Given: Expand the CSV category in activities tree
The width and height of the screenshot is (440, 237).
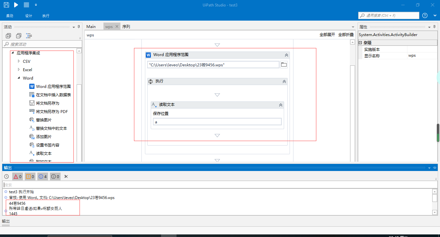Looking at the screenshot, I should click(19, 61).
